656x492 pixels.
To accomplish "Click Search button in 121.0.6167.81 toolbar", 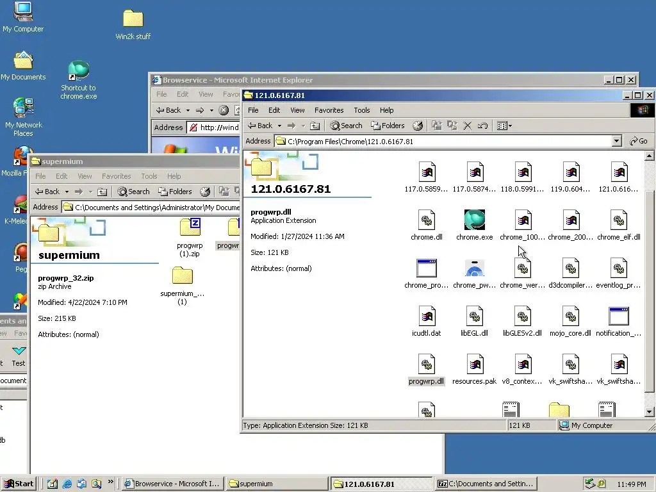I will pos(346,126).
